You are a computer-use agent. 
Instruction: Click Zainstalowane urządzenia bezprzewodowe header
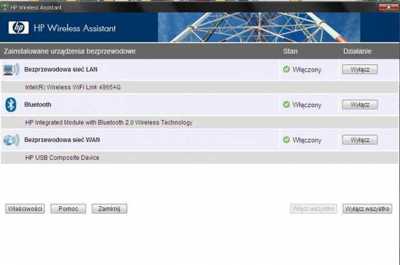click(x=70, y=52)
